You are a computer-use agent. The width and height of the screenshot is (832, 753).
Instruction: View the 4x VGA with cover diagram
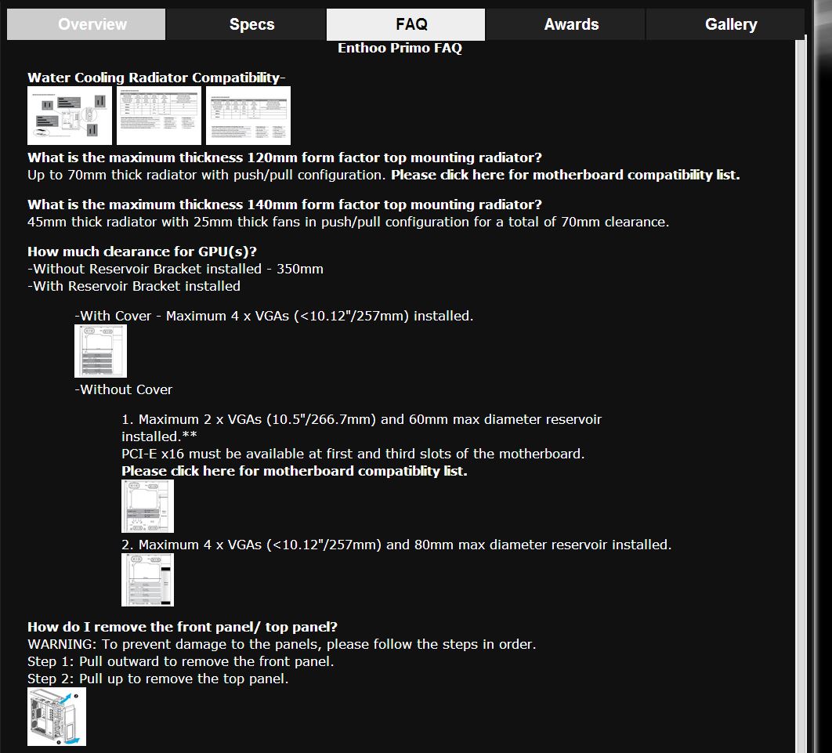[x=101, y=350]
